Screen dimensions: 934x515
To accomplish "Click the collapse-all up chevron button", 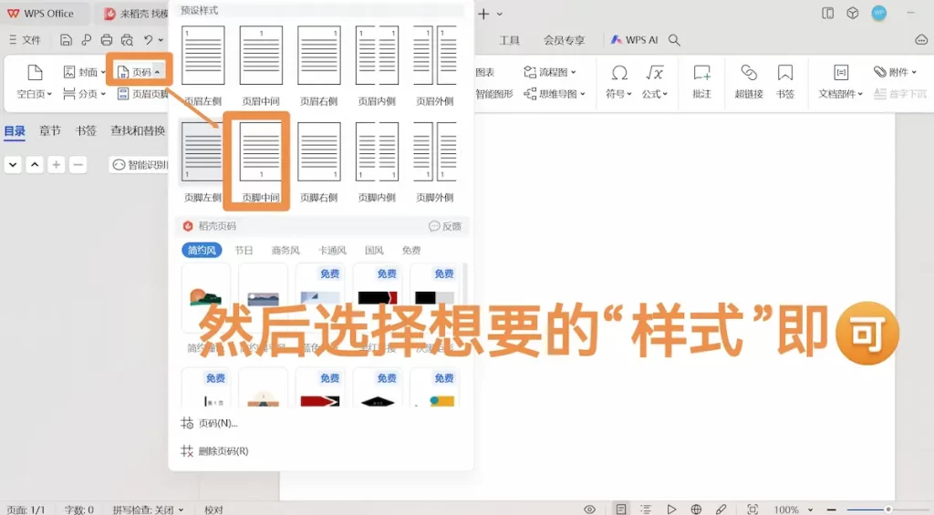I will 35,165.
